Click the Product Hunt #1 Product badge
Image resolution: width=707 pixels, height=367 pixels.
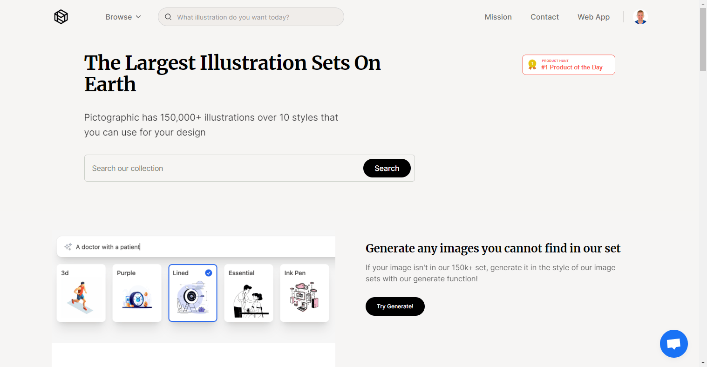[568, 65]
